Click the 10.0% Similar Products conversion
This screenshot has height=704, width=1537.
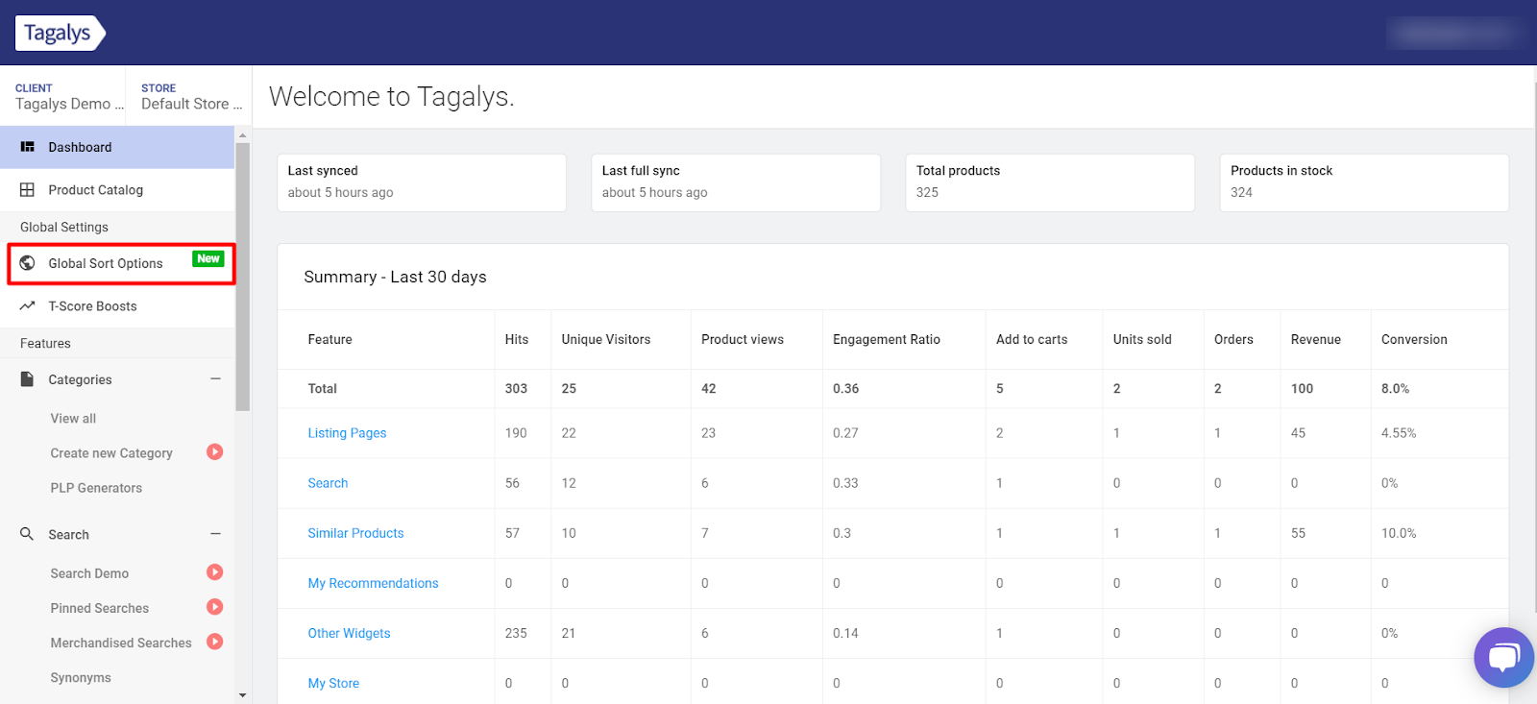point(1399,533)
